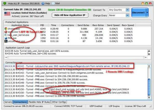
Task: Click the United States flag icon
Action: pos(7,14)
